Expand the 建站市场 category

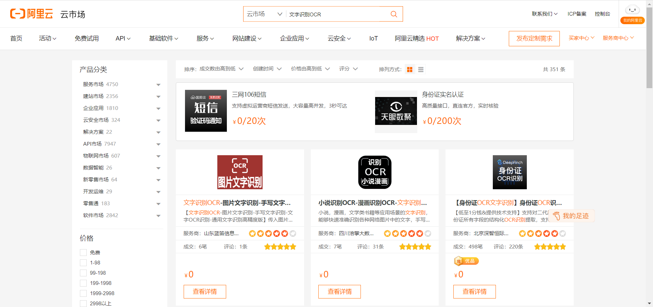(158, 97)
